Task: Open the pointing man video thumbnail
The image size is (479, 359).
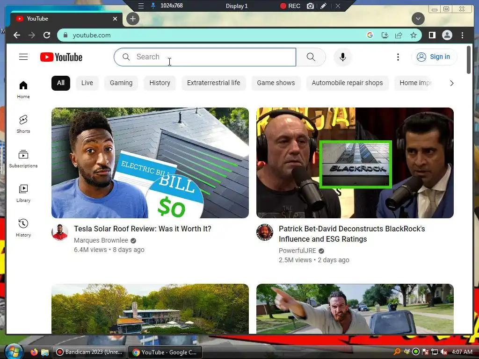Action: coord(355,309)
